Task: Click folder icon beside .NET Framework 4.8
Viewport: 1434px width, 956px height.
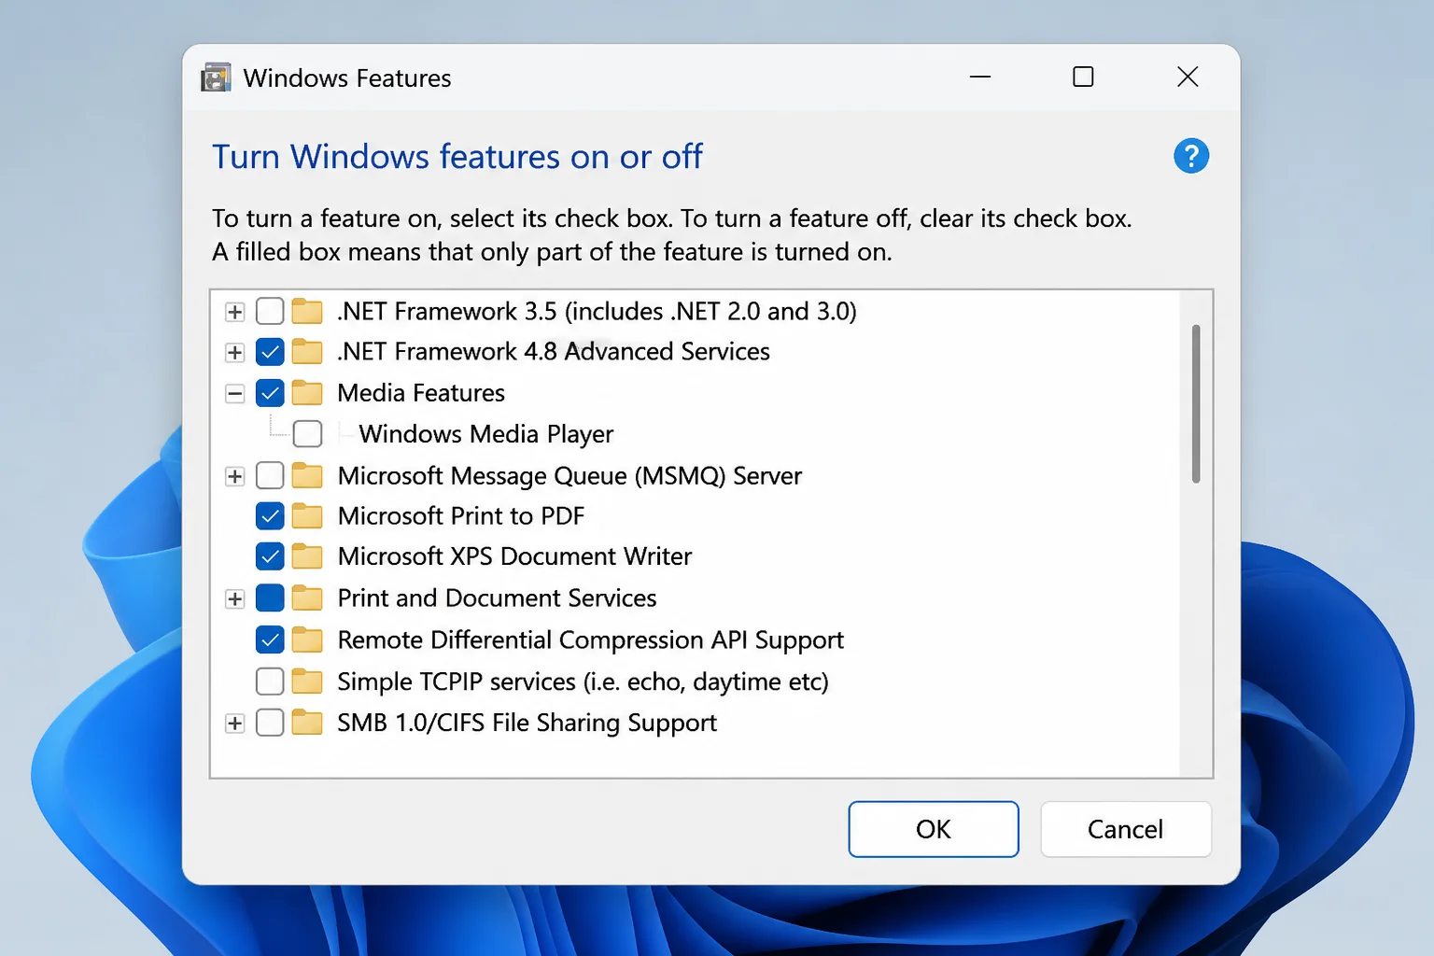Action: [x=307, y=352]
